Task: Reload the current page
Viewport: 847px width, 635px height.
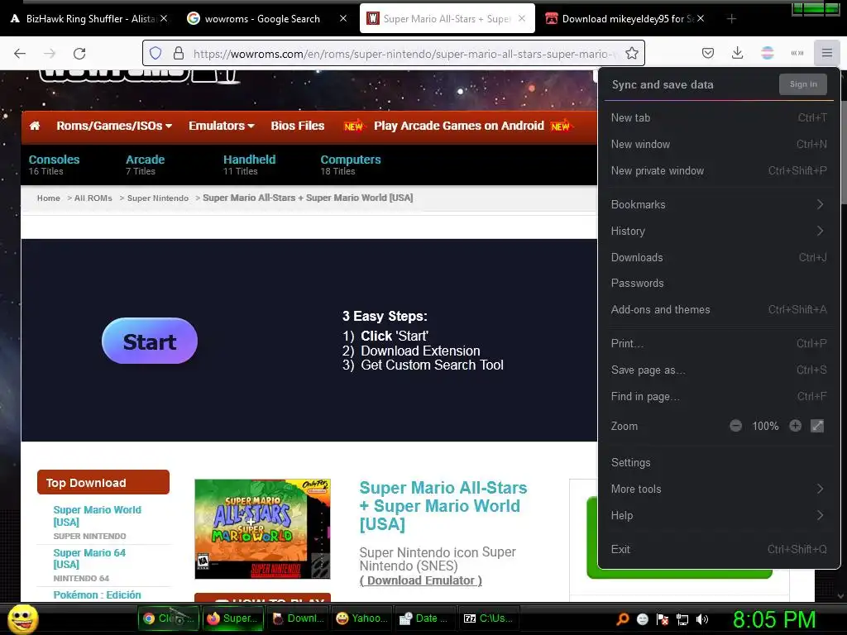Action: (79, 53)
